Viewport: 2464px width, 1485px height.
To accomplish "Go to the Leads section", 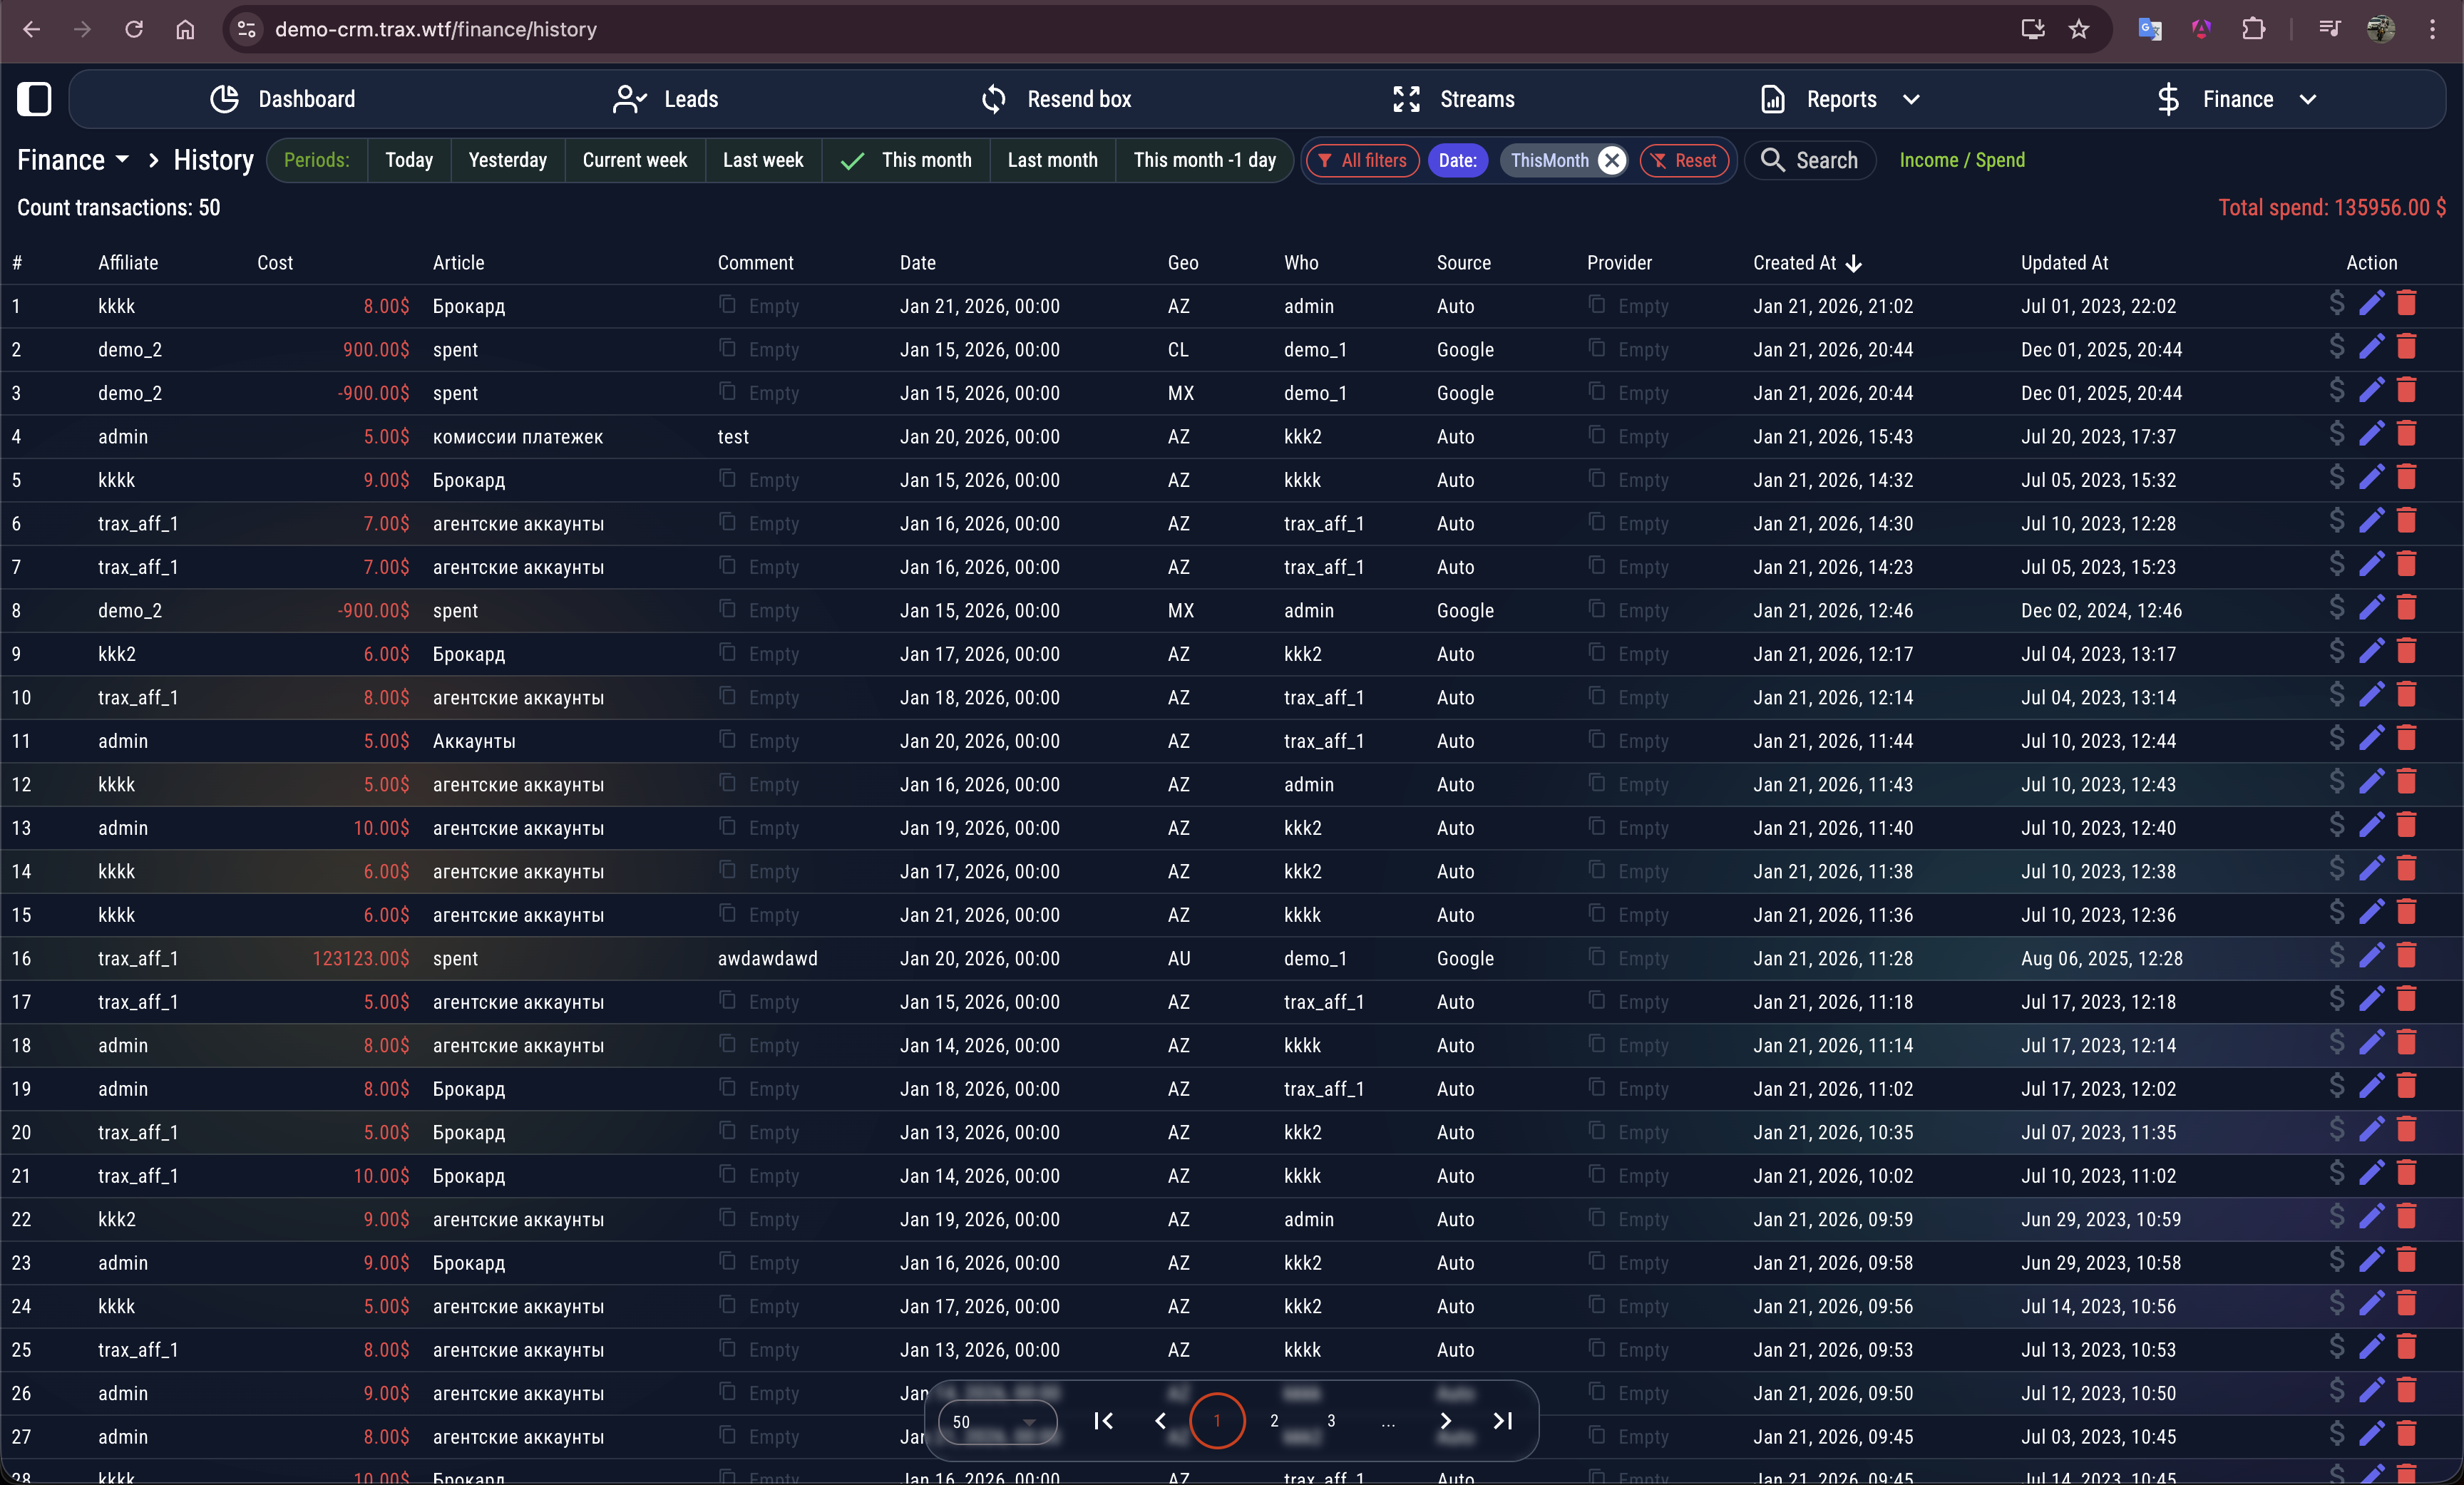I will point(665,99).
